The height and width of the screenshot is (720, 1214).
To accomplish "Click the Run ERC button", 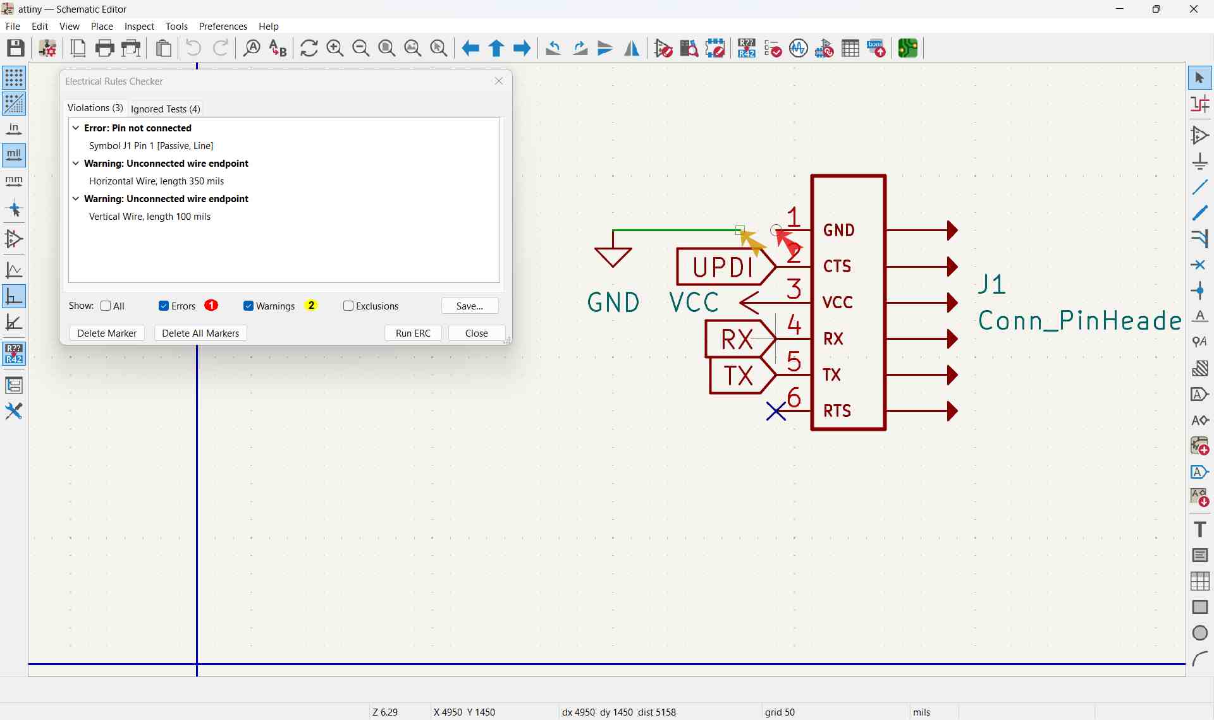I will point(414,333).
